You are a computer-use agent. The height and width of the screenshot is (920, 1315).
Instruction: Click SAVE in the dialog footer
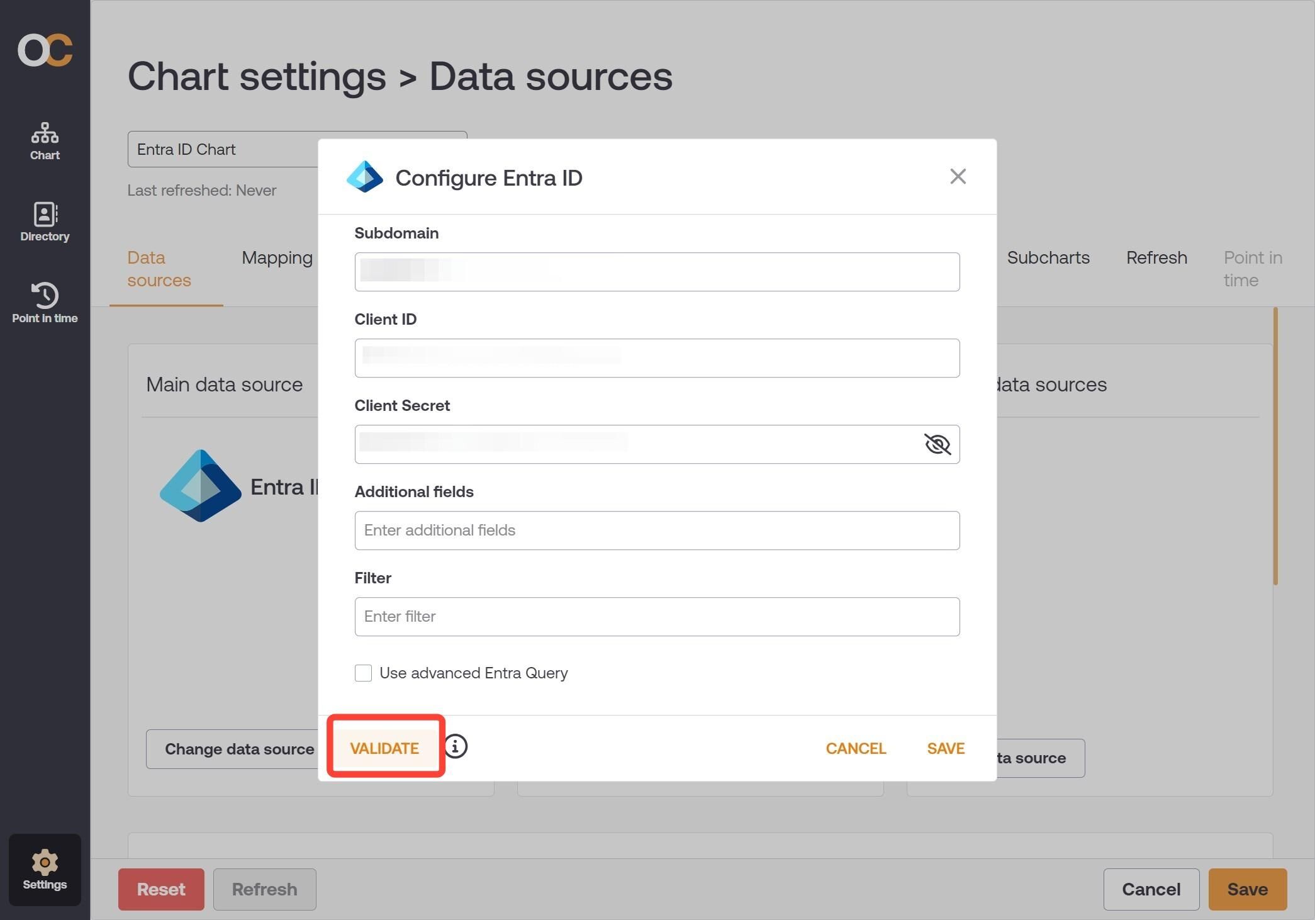pos(946,748)
